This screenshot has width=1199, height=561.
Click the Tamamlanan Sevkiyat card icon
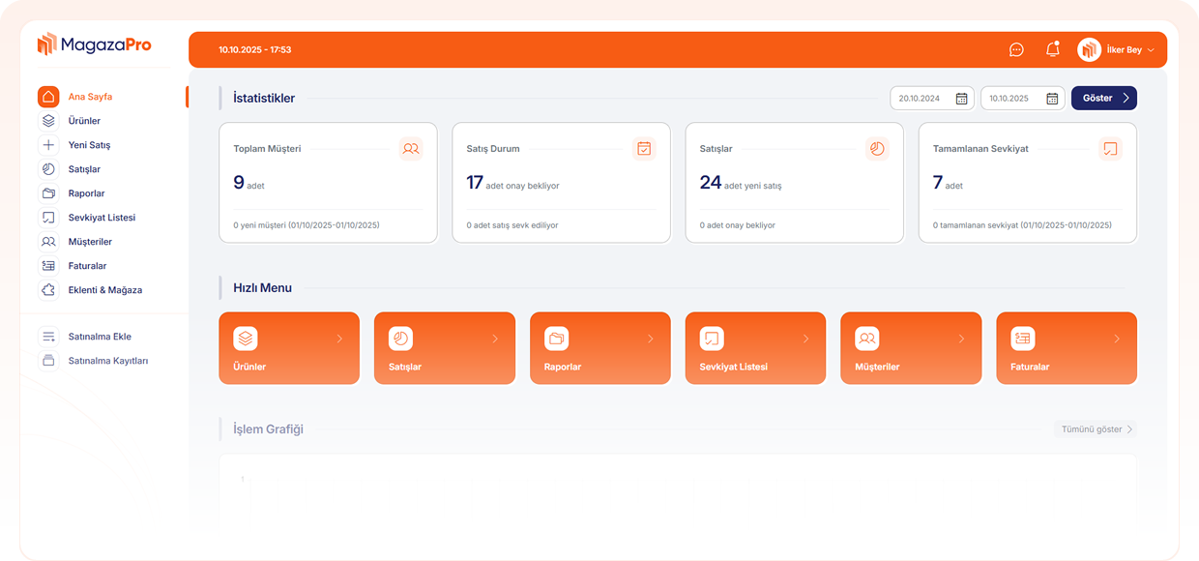[1110, 149]
